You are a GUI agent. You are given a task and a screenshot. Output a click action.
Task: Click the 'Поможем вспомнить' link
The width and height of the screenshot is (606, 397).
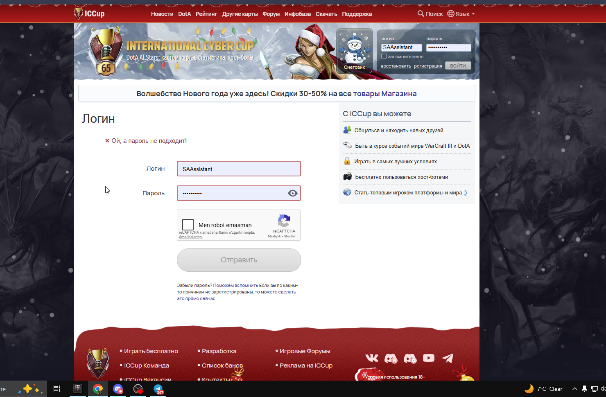coord(235,285)
